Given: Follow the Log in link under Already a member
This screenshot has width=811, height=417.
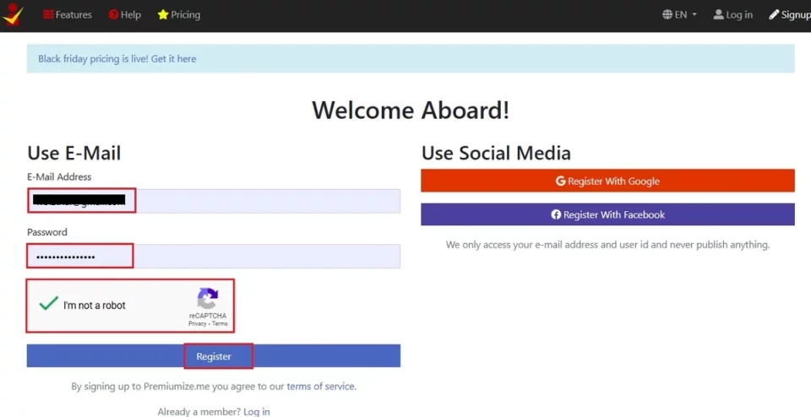Looking at the screenshot, I should click(x=257, y=412).
